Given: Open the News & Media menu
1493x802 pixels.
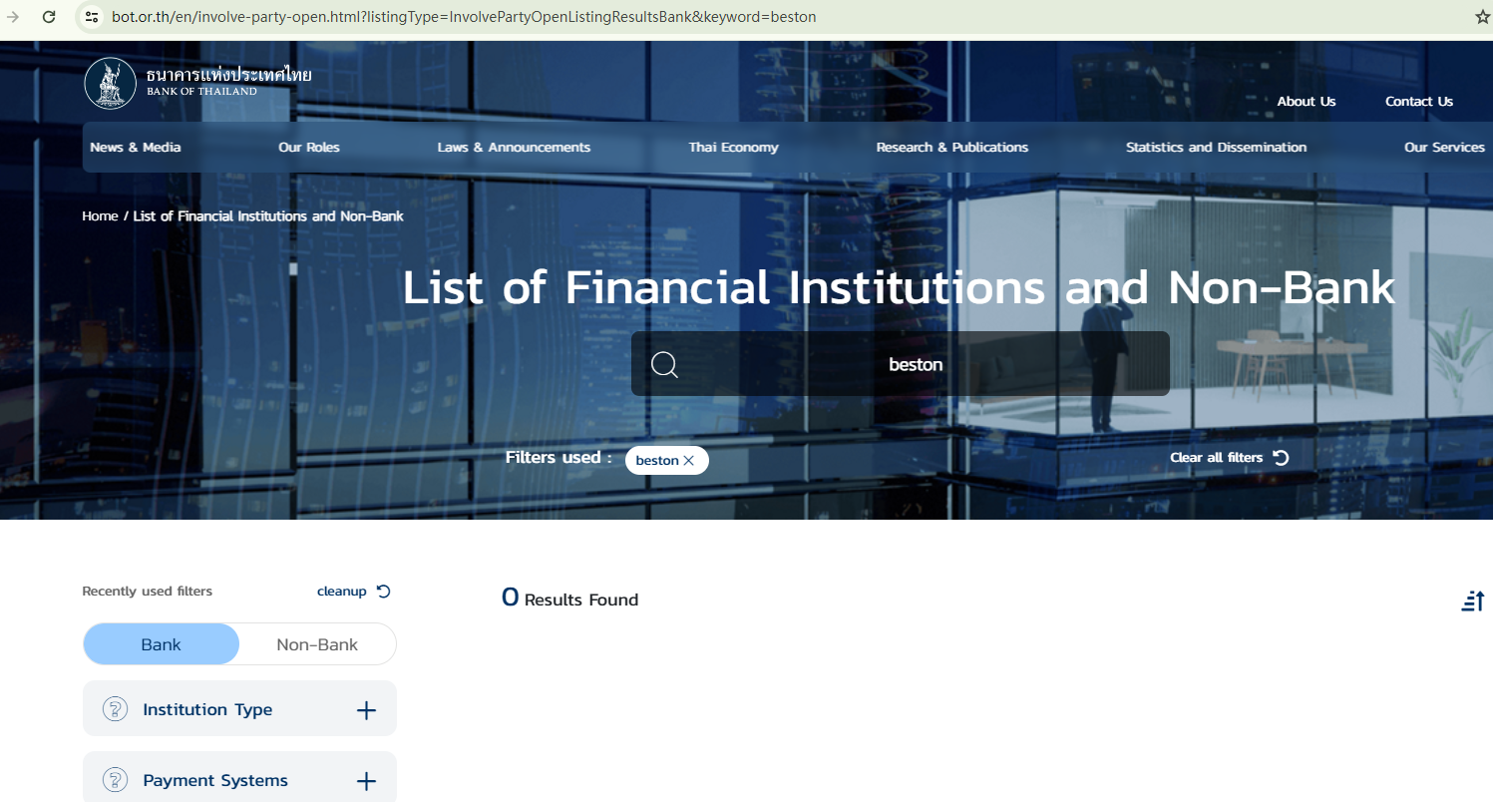Looking at the screenshot, I should (136, 148).
